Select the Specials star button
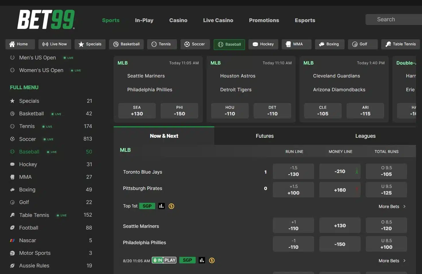 pos(90,44)
